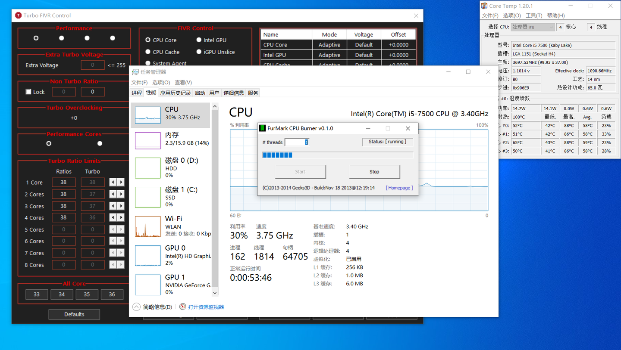Screen dimensions: 621x350
Task: Minimize the FurMark CPU Burner window
Action: [x=368, y=128]
